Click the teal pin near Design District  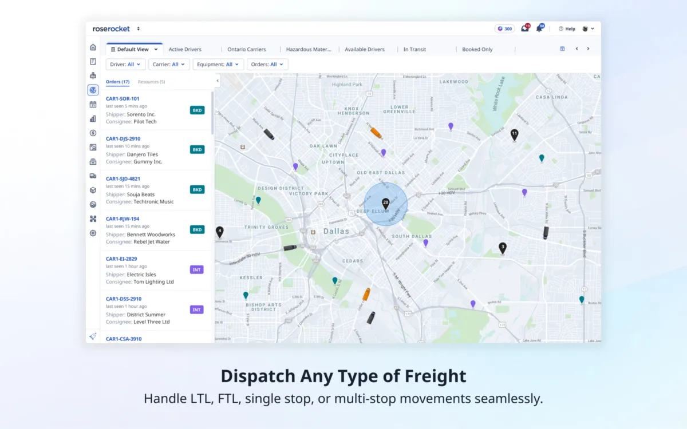(258, 200)
